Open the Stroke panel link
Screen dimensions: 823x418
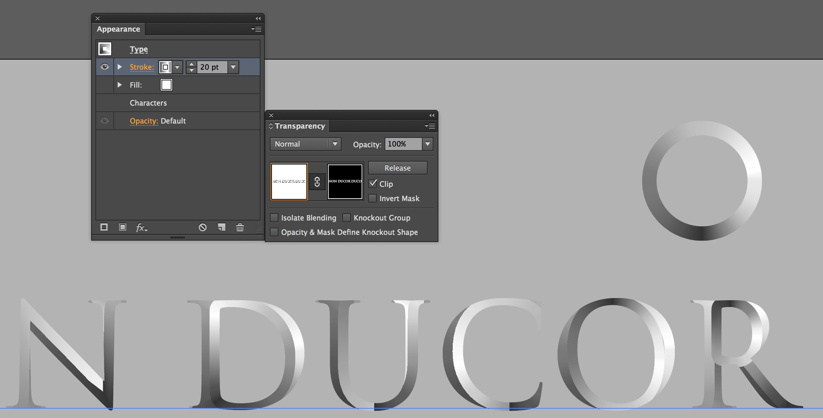coord(142,67)
